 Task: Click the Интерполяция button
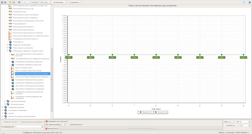pos(59,2)
